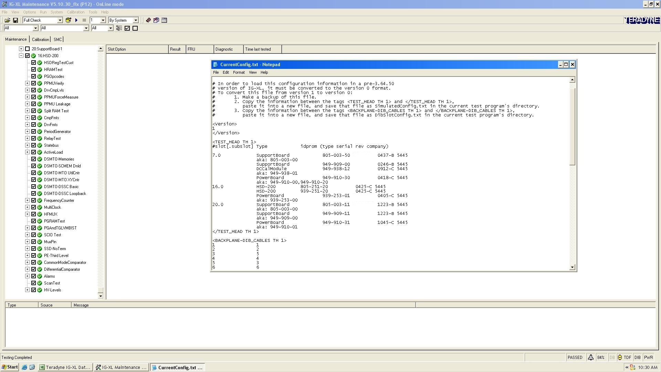This screenshot has height=372, width=661.
Task: Open the Calibration menu in IG-XL Maintenance
Action: pos(75,12)
